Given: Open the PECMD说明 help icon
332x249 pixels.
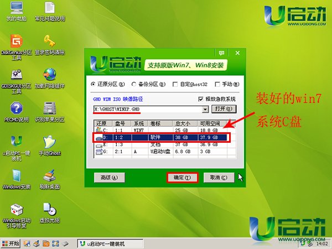Looking at the screenshot, I should [17, 108].
